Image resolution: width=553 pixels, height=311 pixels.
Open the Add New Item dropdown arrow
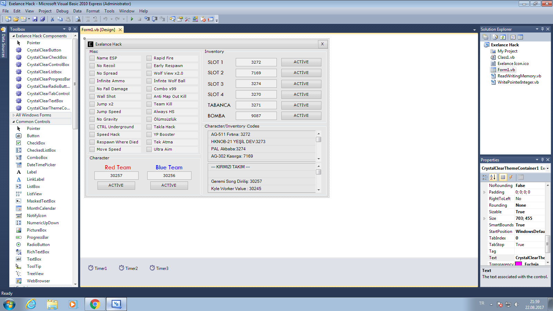(29, 19)
